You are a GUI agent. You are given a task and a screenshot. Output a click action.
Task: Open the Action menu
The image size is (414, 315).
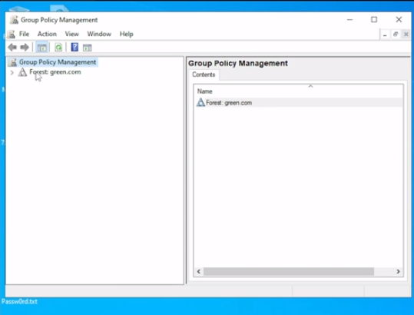[47, 34]
